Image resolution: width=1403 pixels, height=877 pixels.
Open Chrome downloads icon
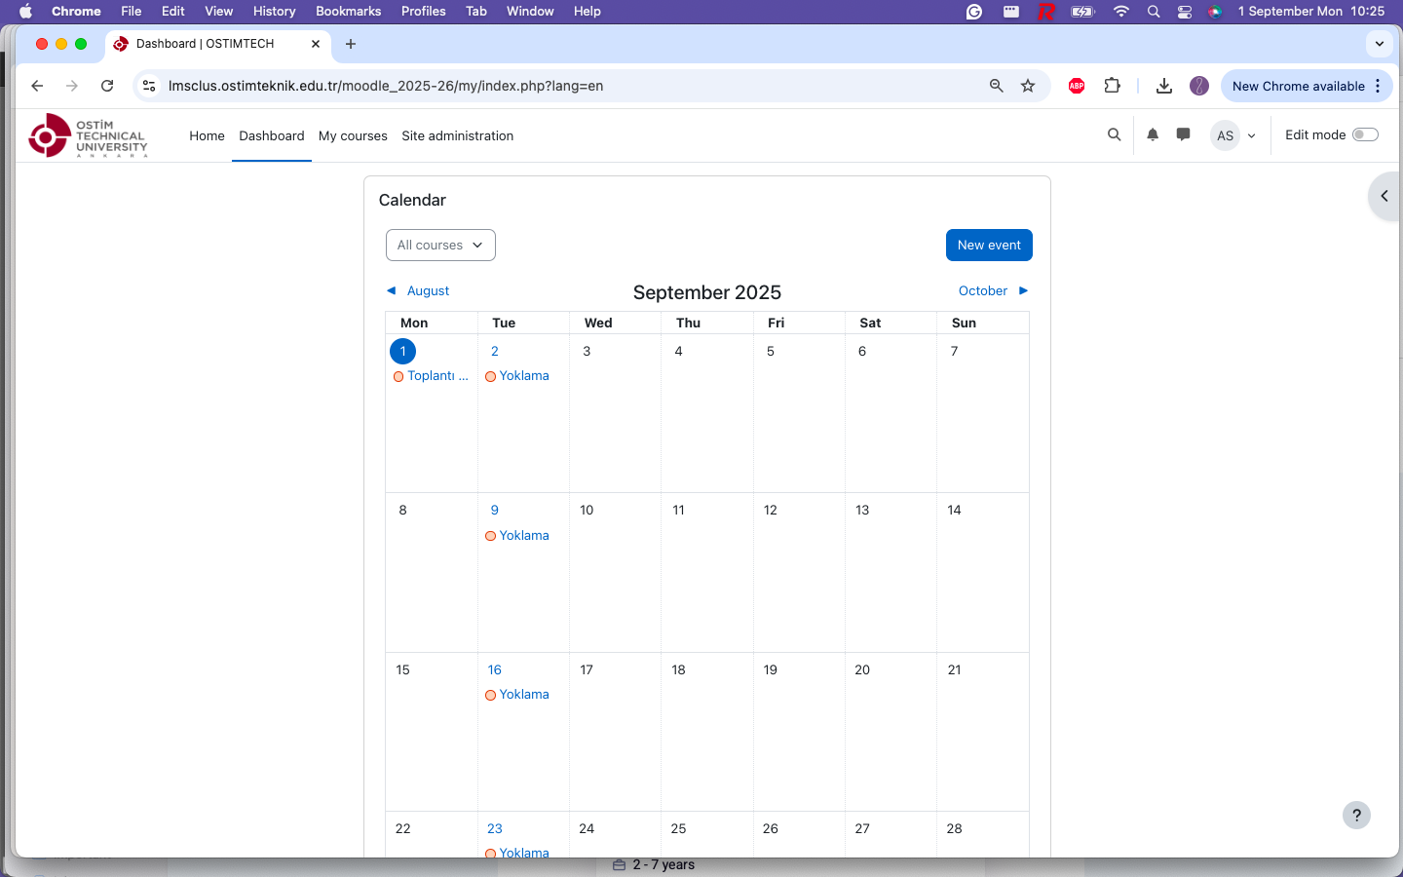tap(1163, 86)
